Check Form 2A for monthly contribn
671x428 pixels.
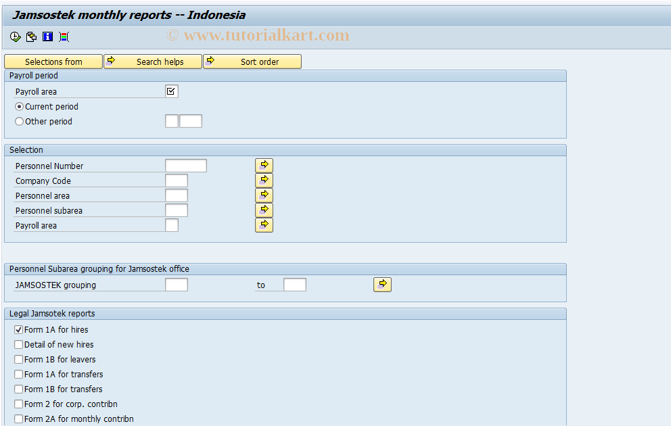click(x=18, y=419)
